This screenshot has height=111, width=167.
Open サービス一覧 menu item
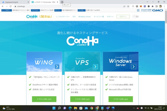click(x=99, y=17)
